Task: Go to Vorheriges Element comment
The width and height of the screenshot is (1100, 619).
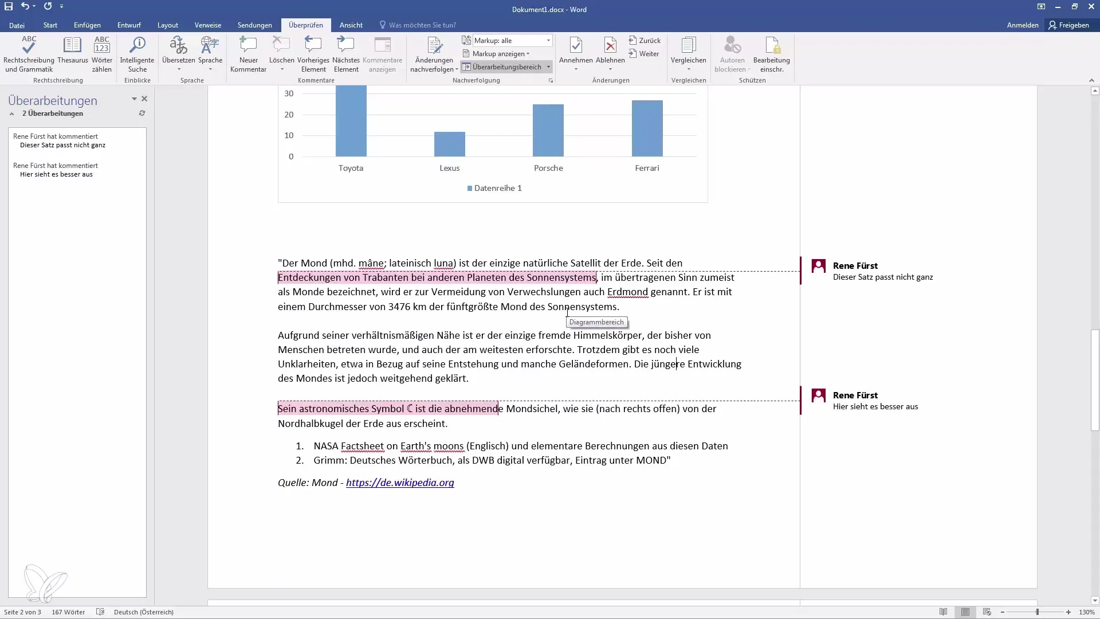Action: [313, 54]
